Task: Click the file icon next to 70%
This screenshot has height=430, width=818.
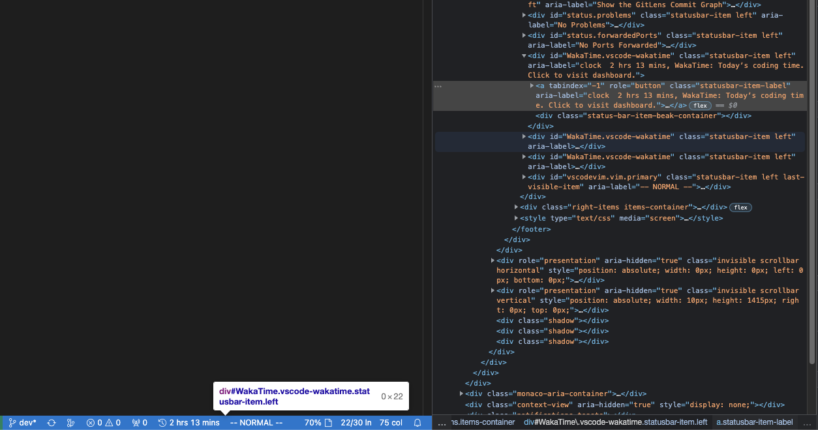Action: click(x=330, y=423)
